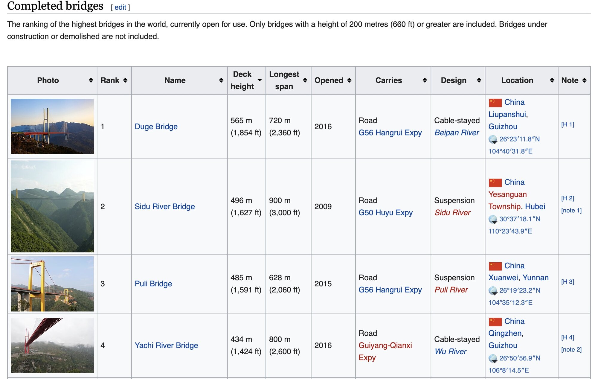Click China flag in Duge Bridge row
Image resolution: width=598 pixels, height=379 pixels.
(495, 103)
